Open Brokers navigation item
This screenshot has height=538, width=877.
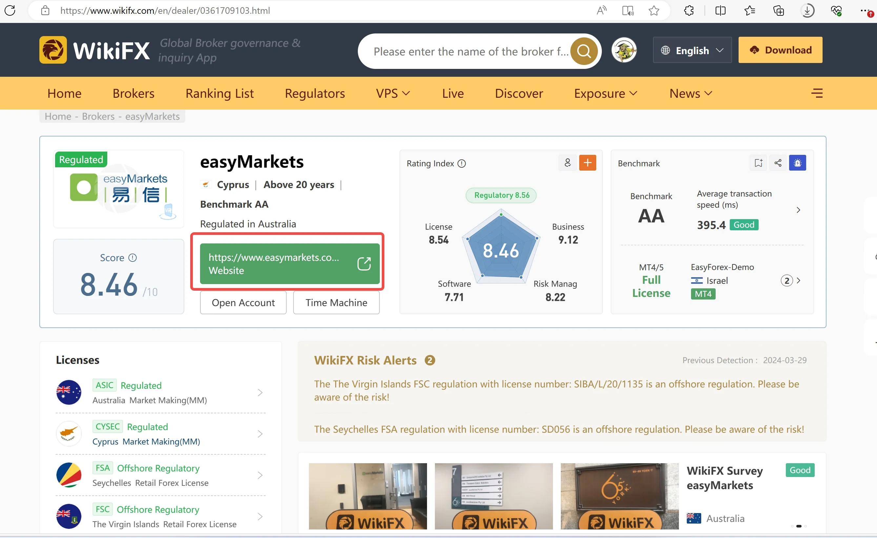click(x=133, y=93)
